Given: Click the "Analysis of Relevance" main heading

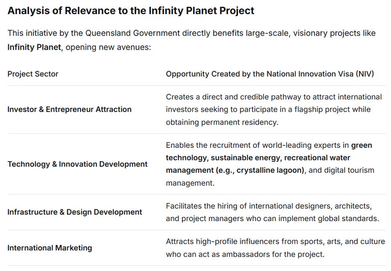Looking at the screenshot, I should [x=131, y=11].
